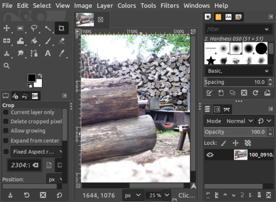
Task: Open the Windows menu
Action: (x=197, y=6)
